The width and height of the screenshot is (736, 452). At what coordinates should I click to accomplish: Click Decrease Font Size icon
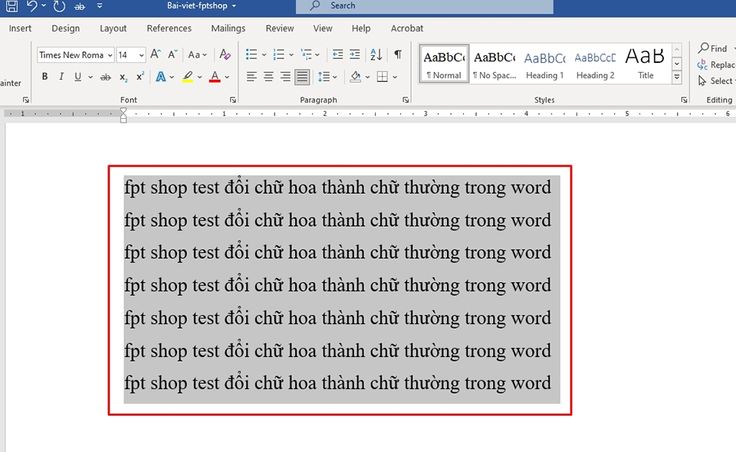[172, 54]
